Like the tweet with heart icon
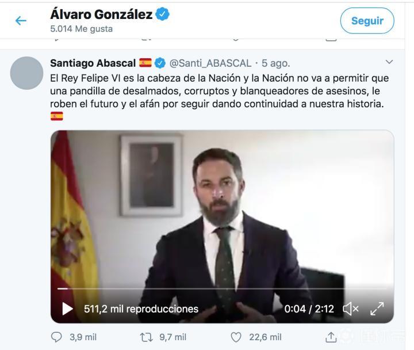The width and height of the screenshot is (414, 350). click(x=236, y=337)
